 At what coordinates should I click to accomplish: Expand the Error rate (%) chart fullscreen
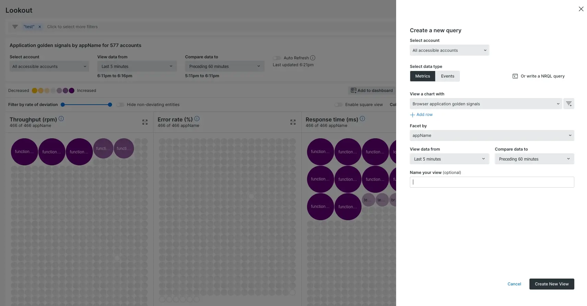(293, 122)
